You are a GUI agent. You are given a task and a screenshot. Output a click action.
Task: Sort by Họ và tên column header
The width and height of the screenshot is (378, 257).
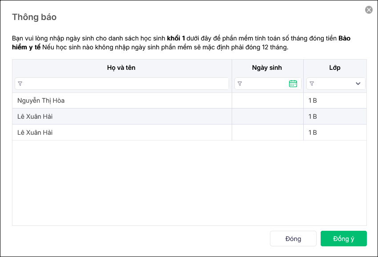121,68
